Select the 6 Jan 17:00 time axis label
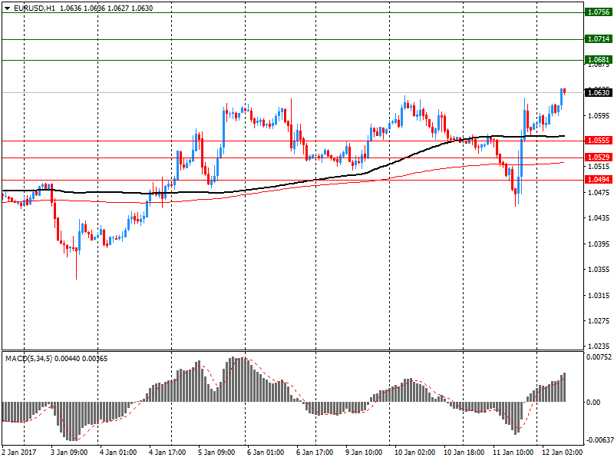 click(315, 453)
